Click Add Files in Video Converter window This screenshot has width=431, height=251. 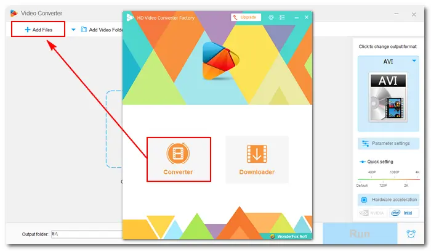38,30
